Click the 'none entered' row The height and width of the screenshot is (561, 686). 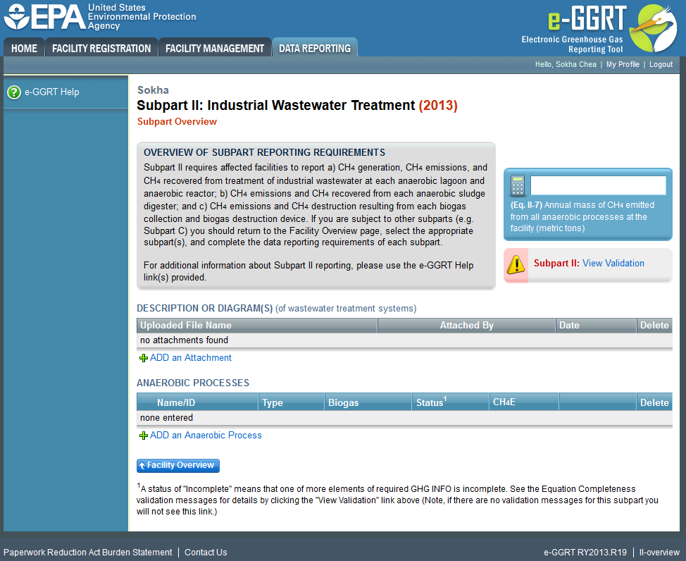404,418
